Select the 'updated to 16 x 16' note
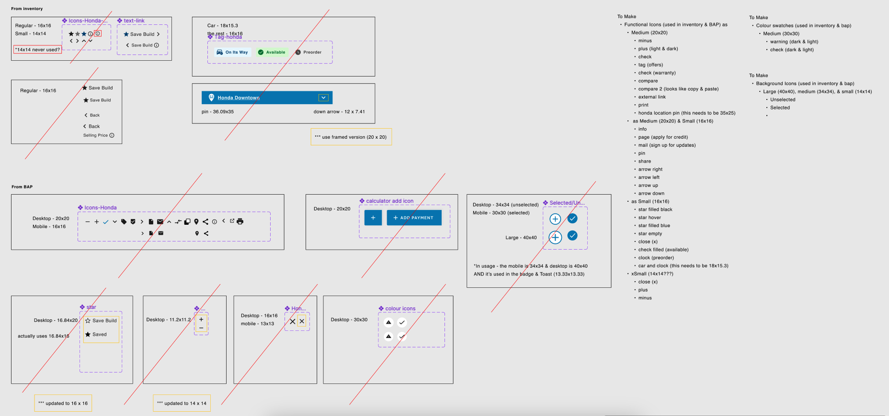 63,403
